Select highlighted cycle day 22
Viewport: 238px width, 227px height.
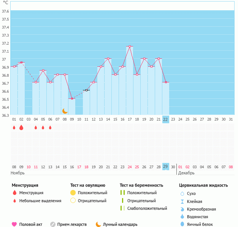(x=165, y=119)
